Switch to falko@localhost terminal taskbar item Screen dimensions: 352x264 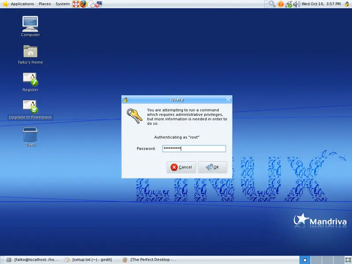[x=33, y=260]
